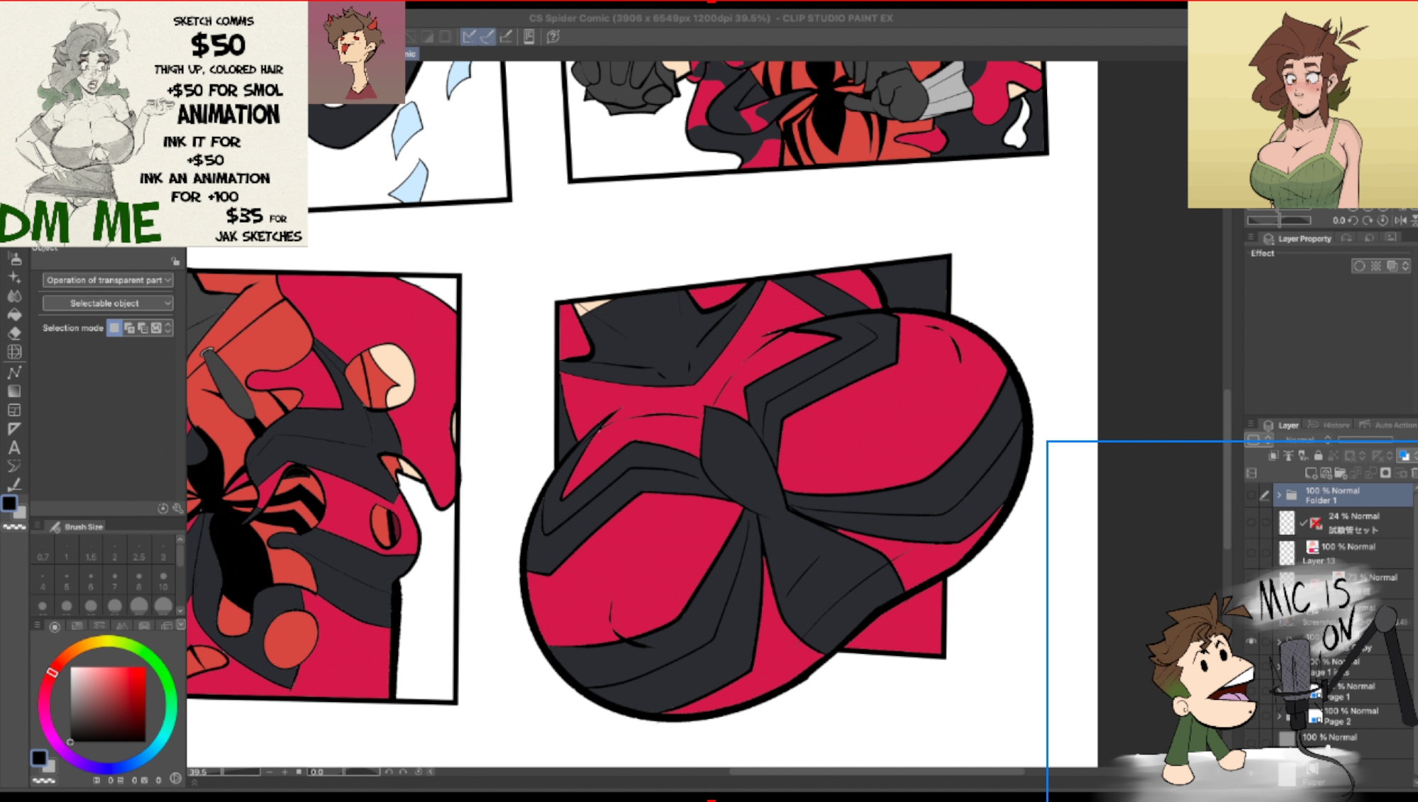Toggle visibility of Layer 13

1251,552
